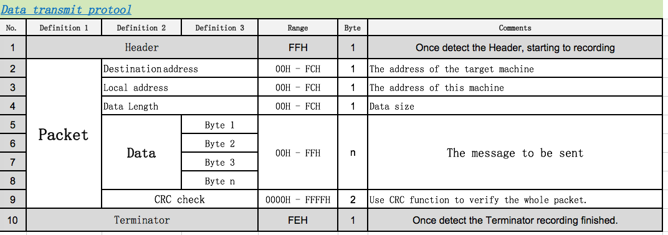
Task: Select the Destination address cell
Action: pyautogui.click(x=180, y=68)
